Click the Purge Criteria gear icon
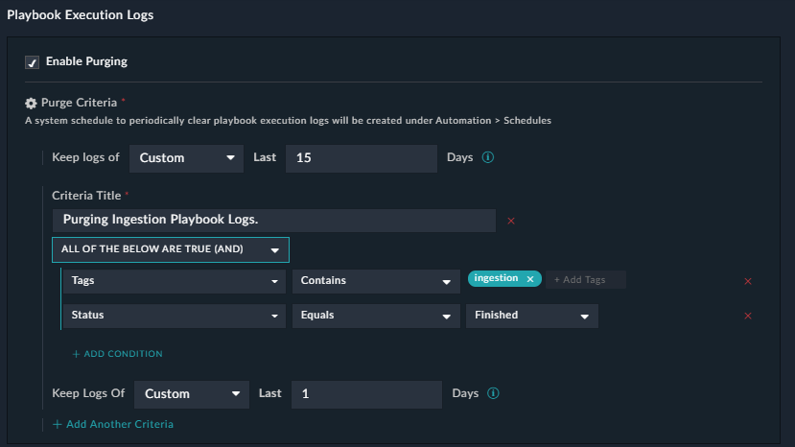Viewport: 795px width, 447px height. click(x=31, y=103)
